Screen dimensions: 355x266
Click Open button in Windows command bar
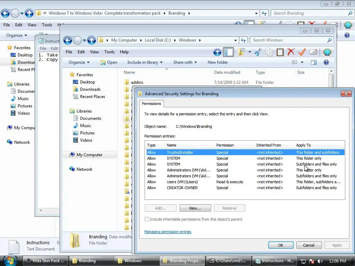click(109, 62)
